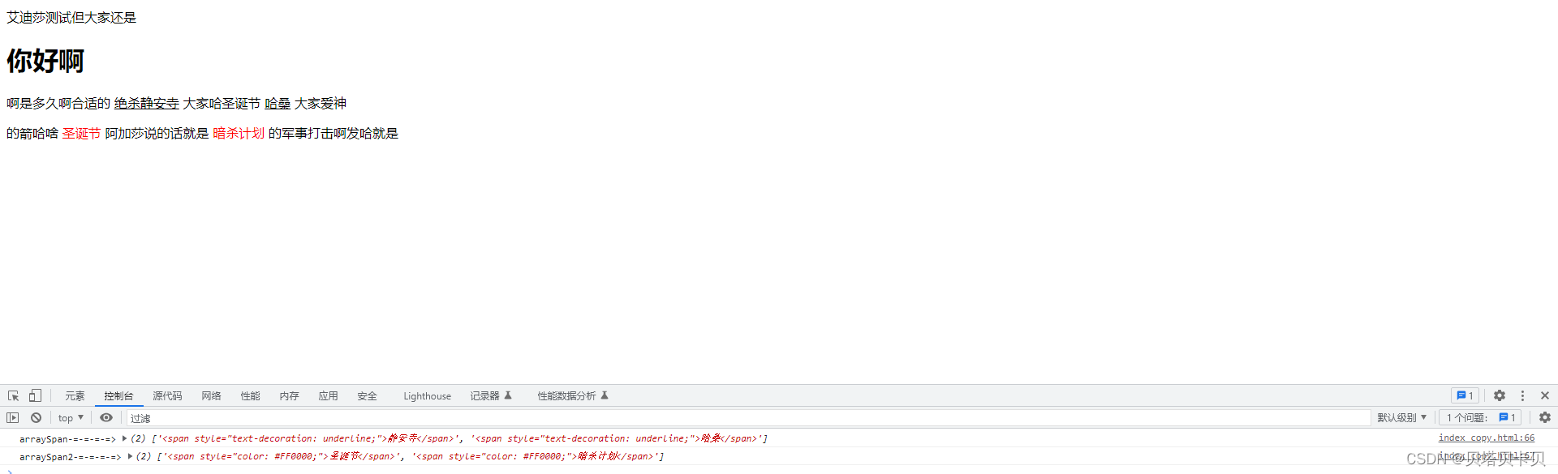Open the 默认级别 log level dropdown
Viewport: 1558px width, 474px height.
[x=1401, y=417]
